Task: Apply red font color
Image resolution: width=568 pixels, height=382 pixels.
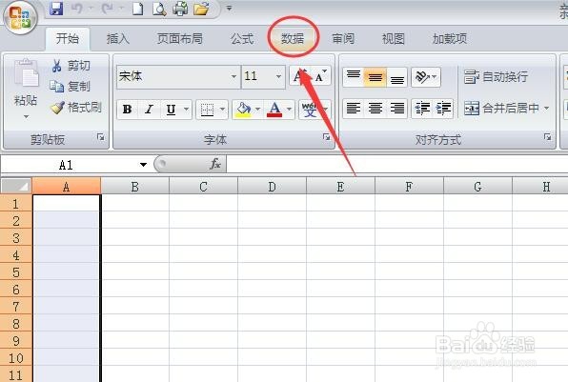Action: pyautogui.click(x=274, y=109)
